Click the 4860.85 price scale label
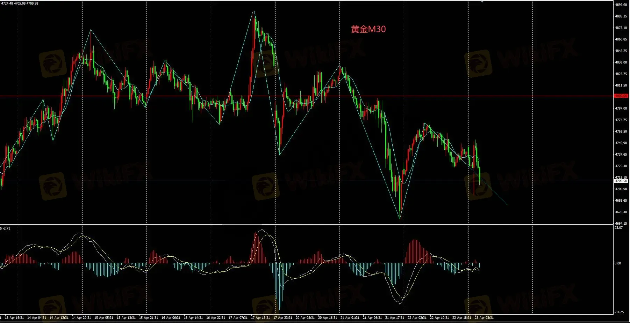This screenshot has width=630, height=323. [621, 39]
